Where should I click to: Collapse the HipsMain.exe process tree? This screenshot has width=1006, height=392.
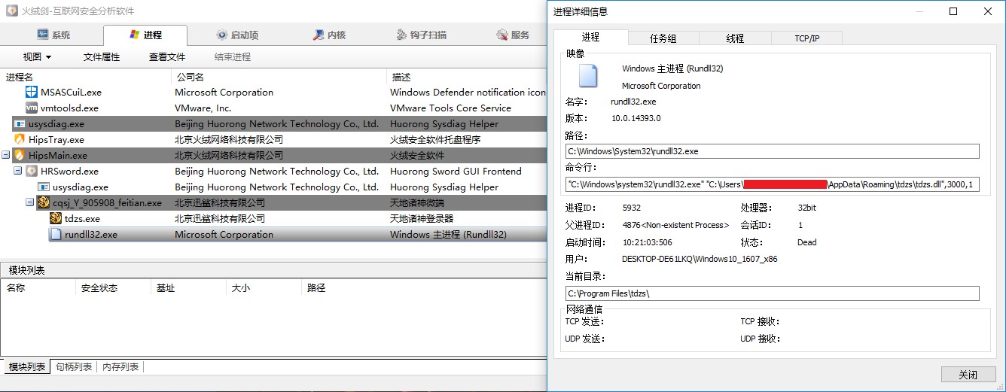tap(6, 156)
